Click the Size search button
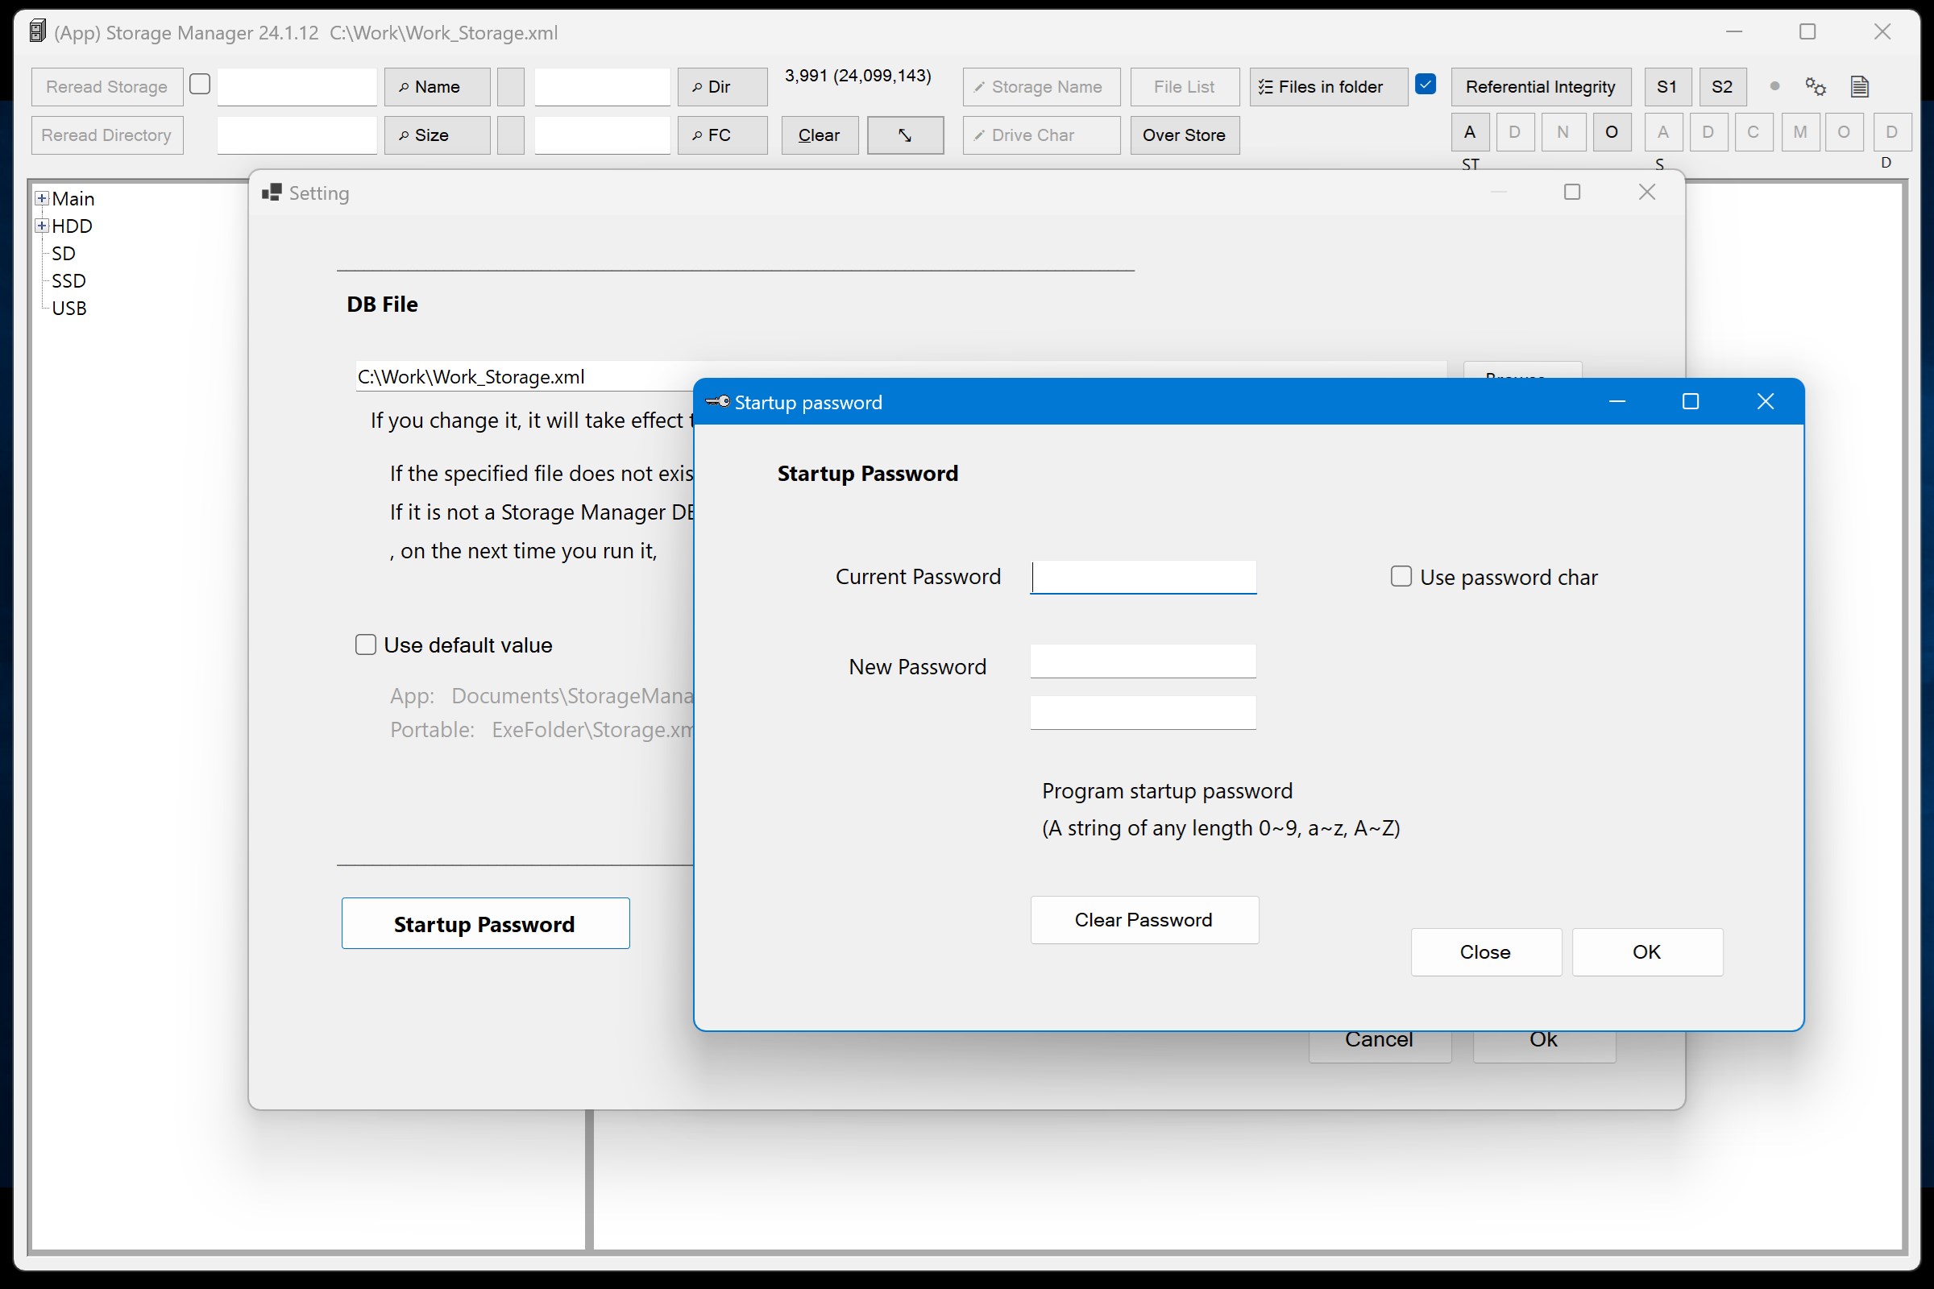This screenshot has width=1934, height=1289. point(437,135)
